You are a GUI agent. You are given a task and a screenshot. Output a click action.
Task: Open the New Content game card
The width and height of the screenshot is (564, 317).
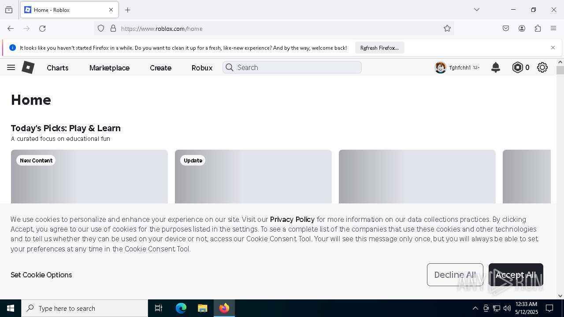tap(89, 177)
